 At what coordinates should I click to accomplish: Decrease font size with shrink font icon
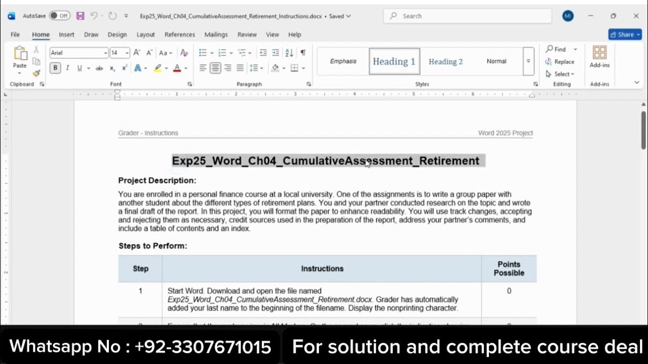pos(149,53)
